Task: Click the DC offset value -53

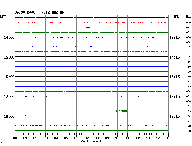Action: (x=188, y=72)
